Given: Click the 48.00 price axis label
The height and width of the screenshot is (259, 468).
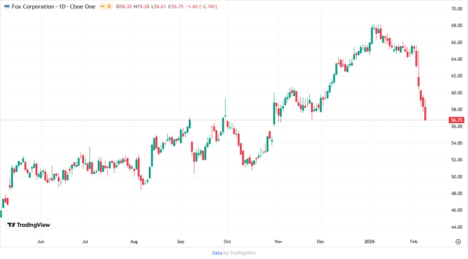Looking at the screenshot, I should 457,193.
